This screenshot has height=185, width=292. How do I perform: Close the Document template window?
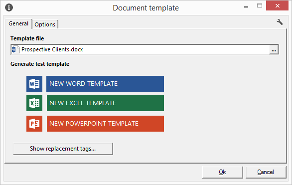[277, 6]
